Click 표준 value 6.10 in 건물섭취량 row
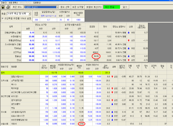The height and width of the screenshot is (127, 173). pos(28,33)
